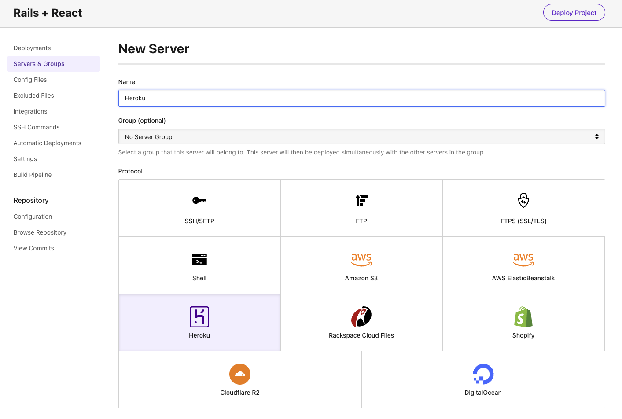Click the SSH/SFTP label text

tap(199, 221)
